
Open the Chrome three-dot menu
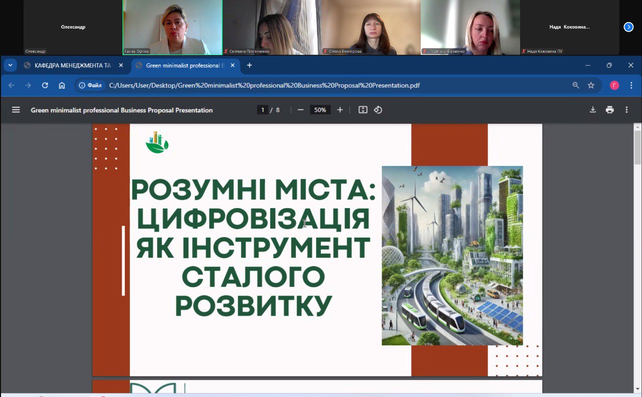(631, 85)
